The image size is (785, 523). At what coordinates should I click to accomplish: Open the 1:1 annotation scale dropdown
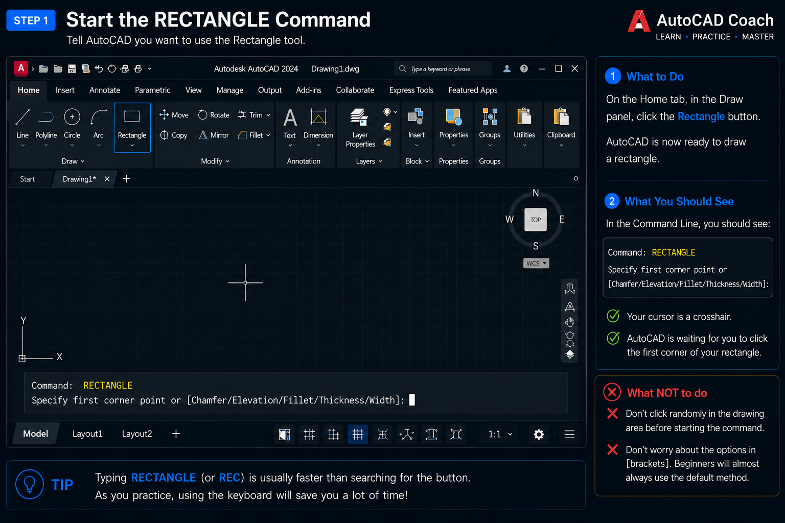tap(500, 434)
